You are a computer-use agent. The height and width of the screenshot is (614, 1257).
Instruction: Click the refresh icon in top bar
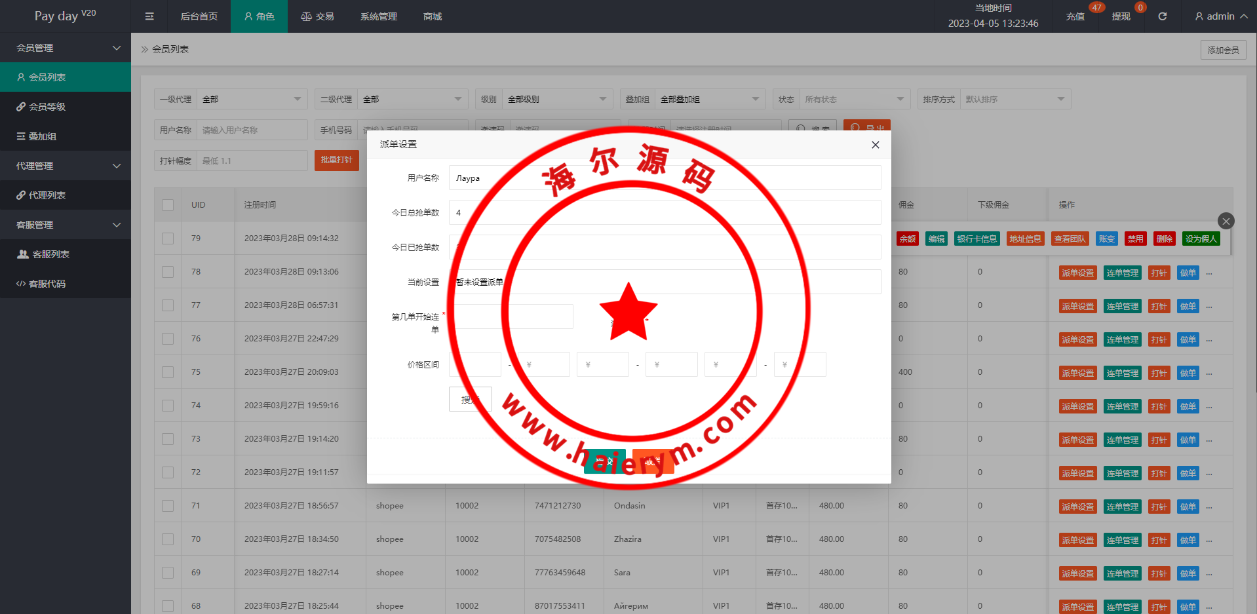[1162, 16]
